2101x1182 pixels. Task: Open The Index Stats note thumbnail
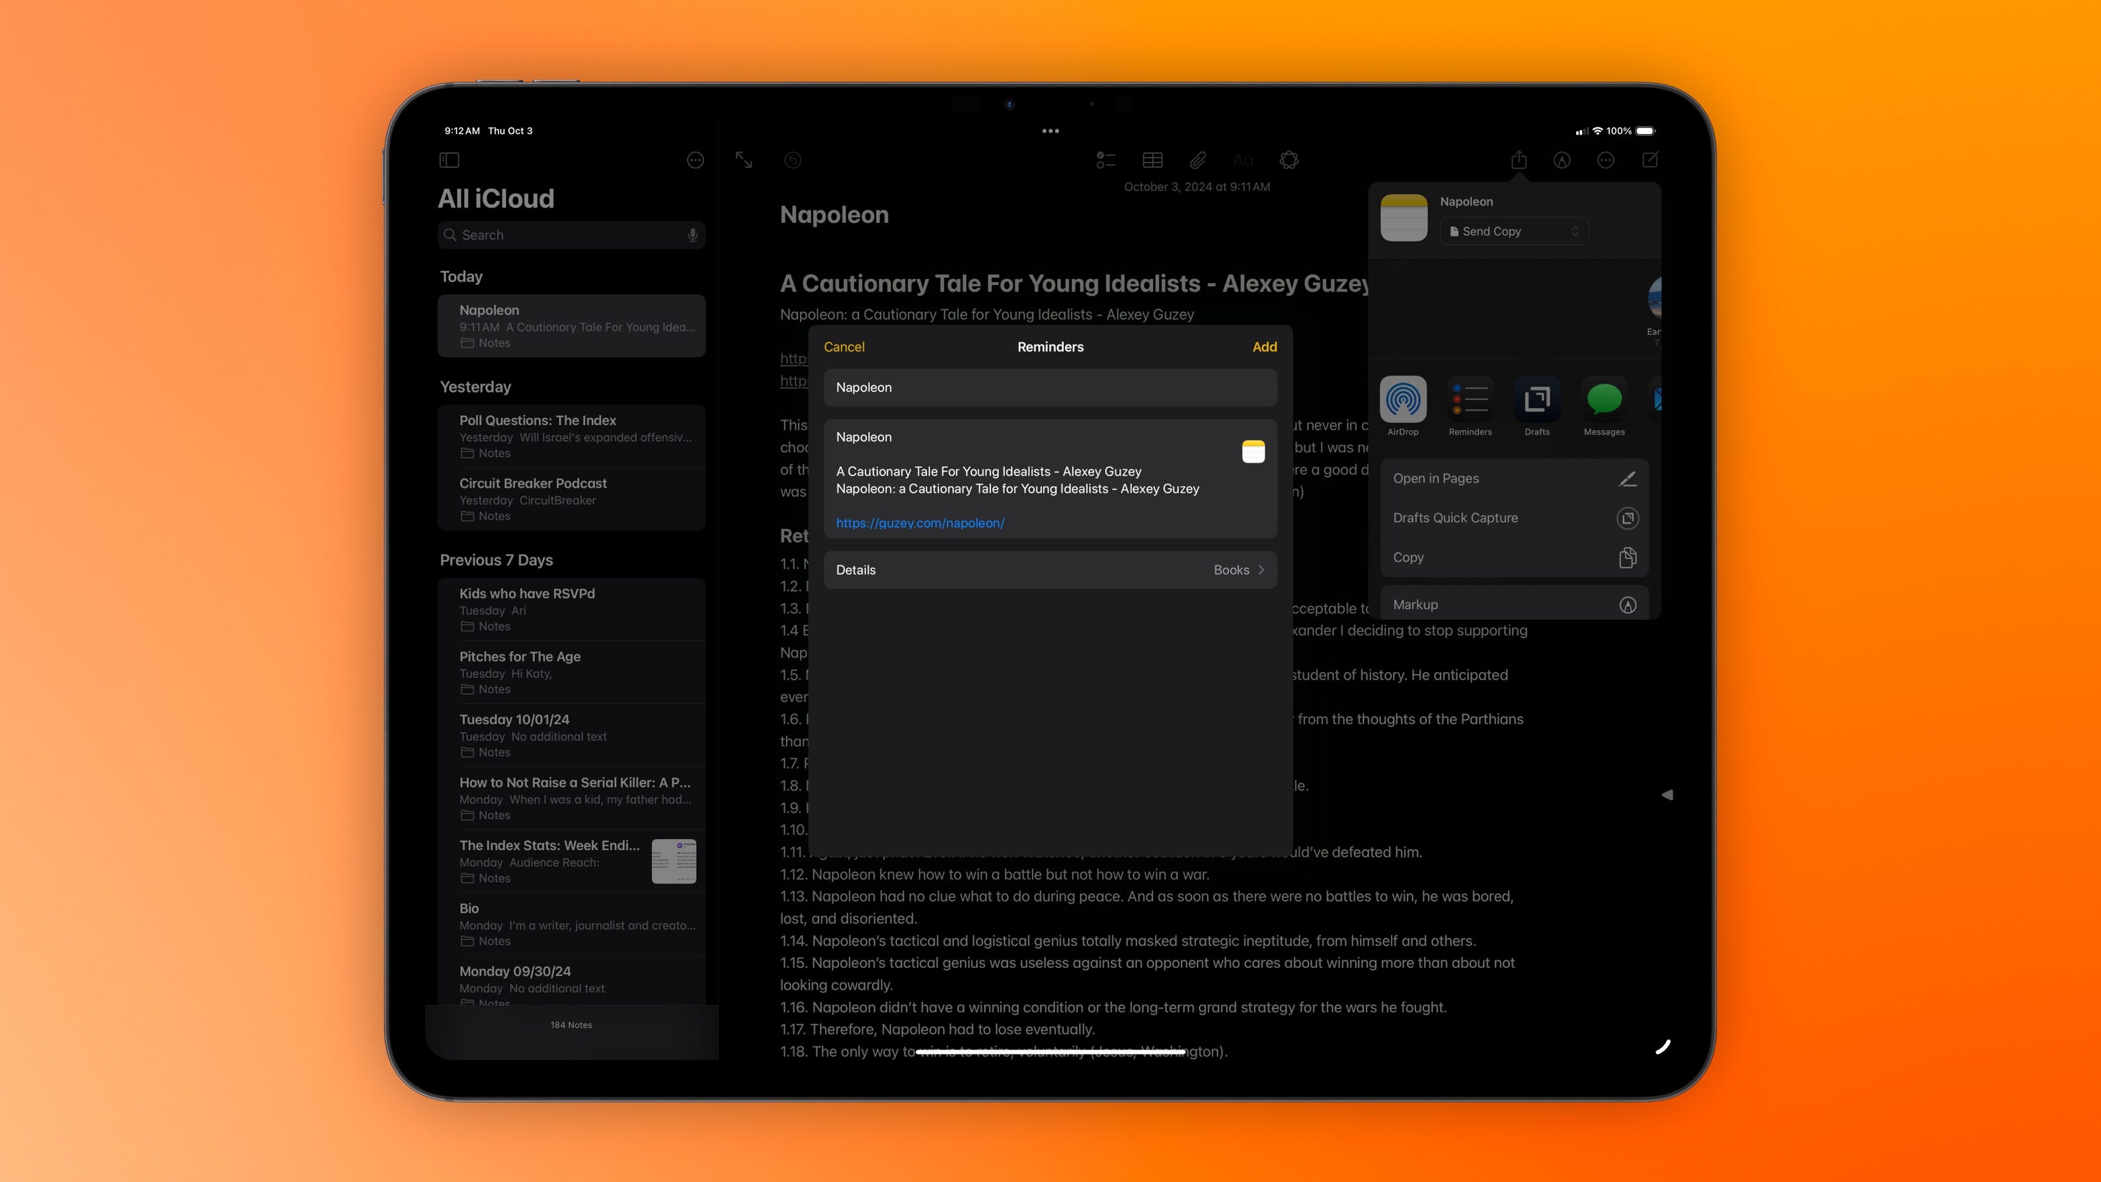tap(674, 861)
